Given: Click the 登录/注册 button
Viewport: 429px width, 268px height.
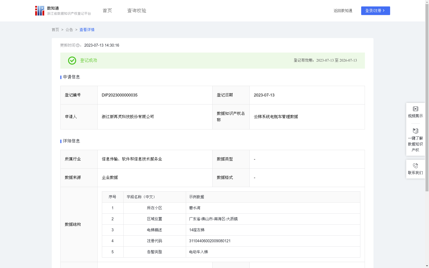Looking at the screenshot, I should click(375, 11).
